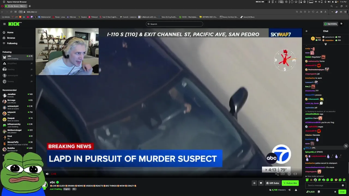349x196 pixels.
Task: Click the green Chat send button
Action: (342, 192)
